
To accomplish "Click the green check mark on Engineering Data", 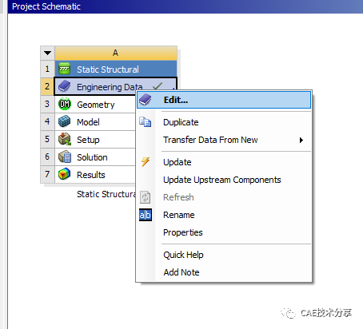I will [158, 86].
